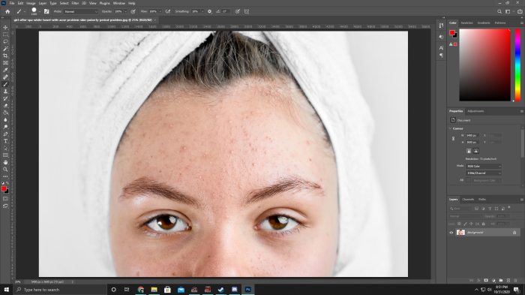The image size is (525, 295).
Task: Select the Rectangular Marquee tool
Action: tap(5, 35)
